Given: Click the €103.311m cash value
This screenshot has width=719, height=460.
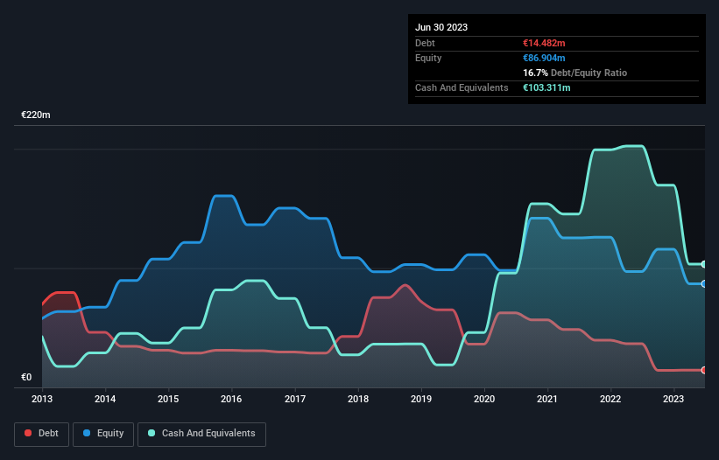Looking at the screenshot, I should [x=546, y=87].
